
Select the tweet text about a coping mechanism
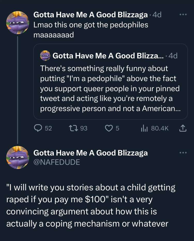click(91, 205)
